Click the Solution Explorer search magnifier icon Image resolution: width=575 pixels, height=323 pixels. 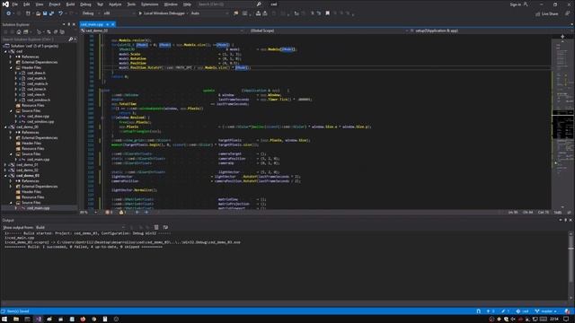71,39
